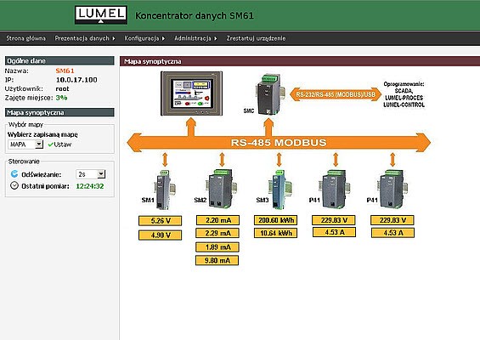The width and height of the screenshot is (480, 340).
Task: Click the clock icon by Ostatni pomiar
Action: click(14, 185)
